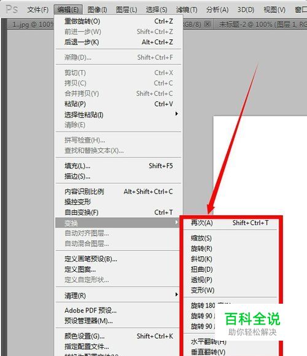307x356 pixels.
Task: Open the 滤镜(T) menu
Action: (187, 10)
